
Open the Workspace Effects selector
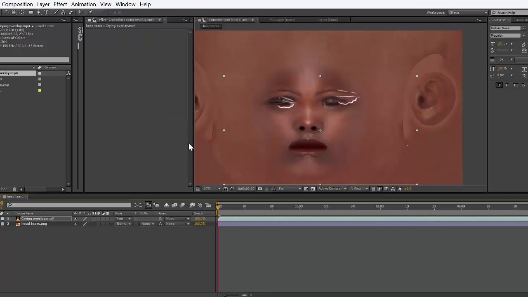point(468,13)
